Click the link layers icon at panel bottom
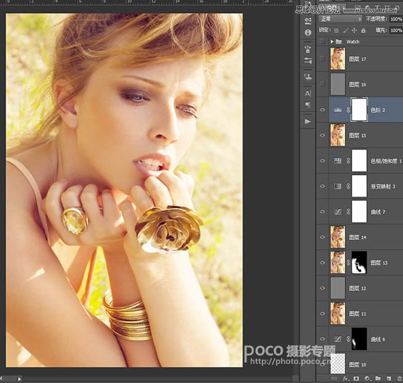This screenshot has height=383, width=403. coord(334,378)
